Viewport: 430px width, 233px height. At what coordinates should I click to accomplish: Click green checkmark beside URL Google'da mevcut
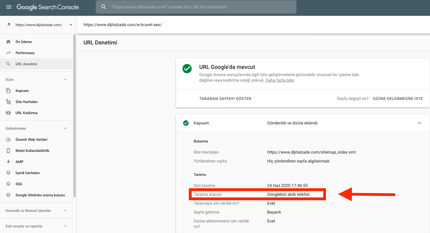[187, 69]
